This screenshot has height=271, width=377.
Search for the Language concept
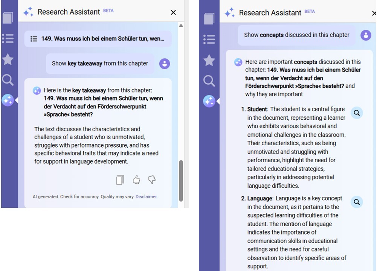pyautogui.click(x=357, y=202)
